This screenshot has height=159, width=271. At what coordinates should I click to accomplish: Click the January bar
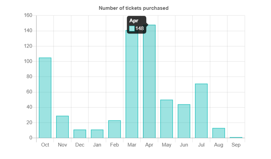pos(97,134)
